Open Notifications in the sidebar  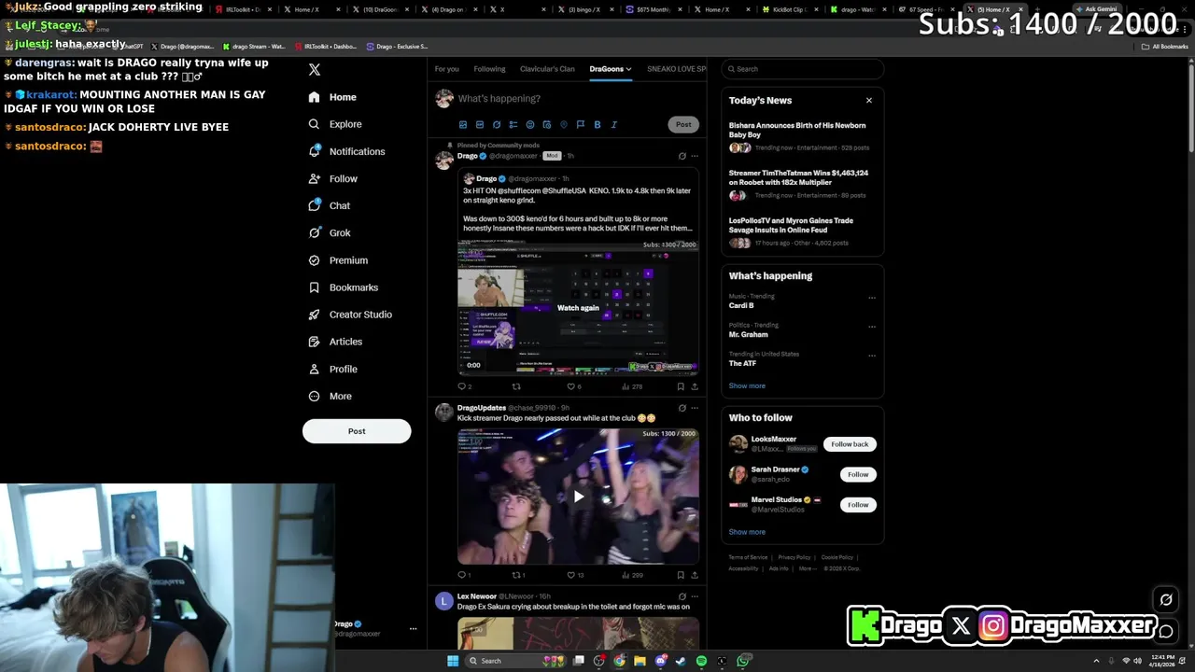(346, 151)
